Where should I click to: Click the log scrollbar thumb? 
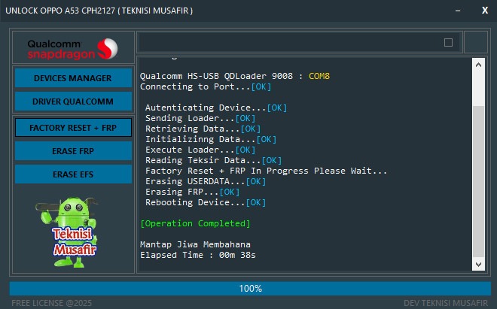(x=478, y=181)
